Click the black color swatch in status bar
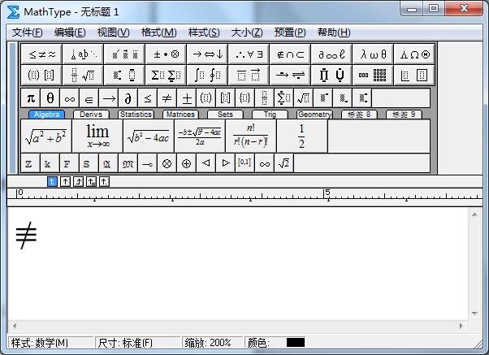 [295, 343]
